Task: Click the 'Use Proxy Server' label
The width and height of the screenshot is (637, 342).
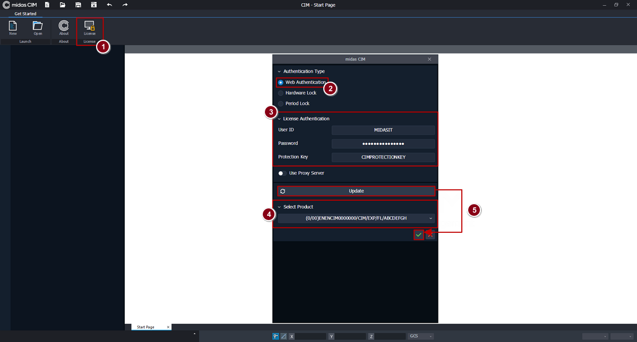Action: (306, 173)
